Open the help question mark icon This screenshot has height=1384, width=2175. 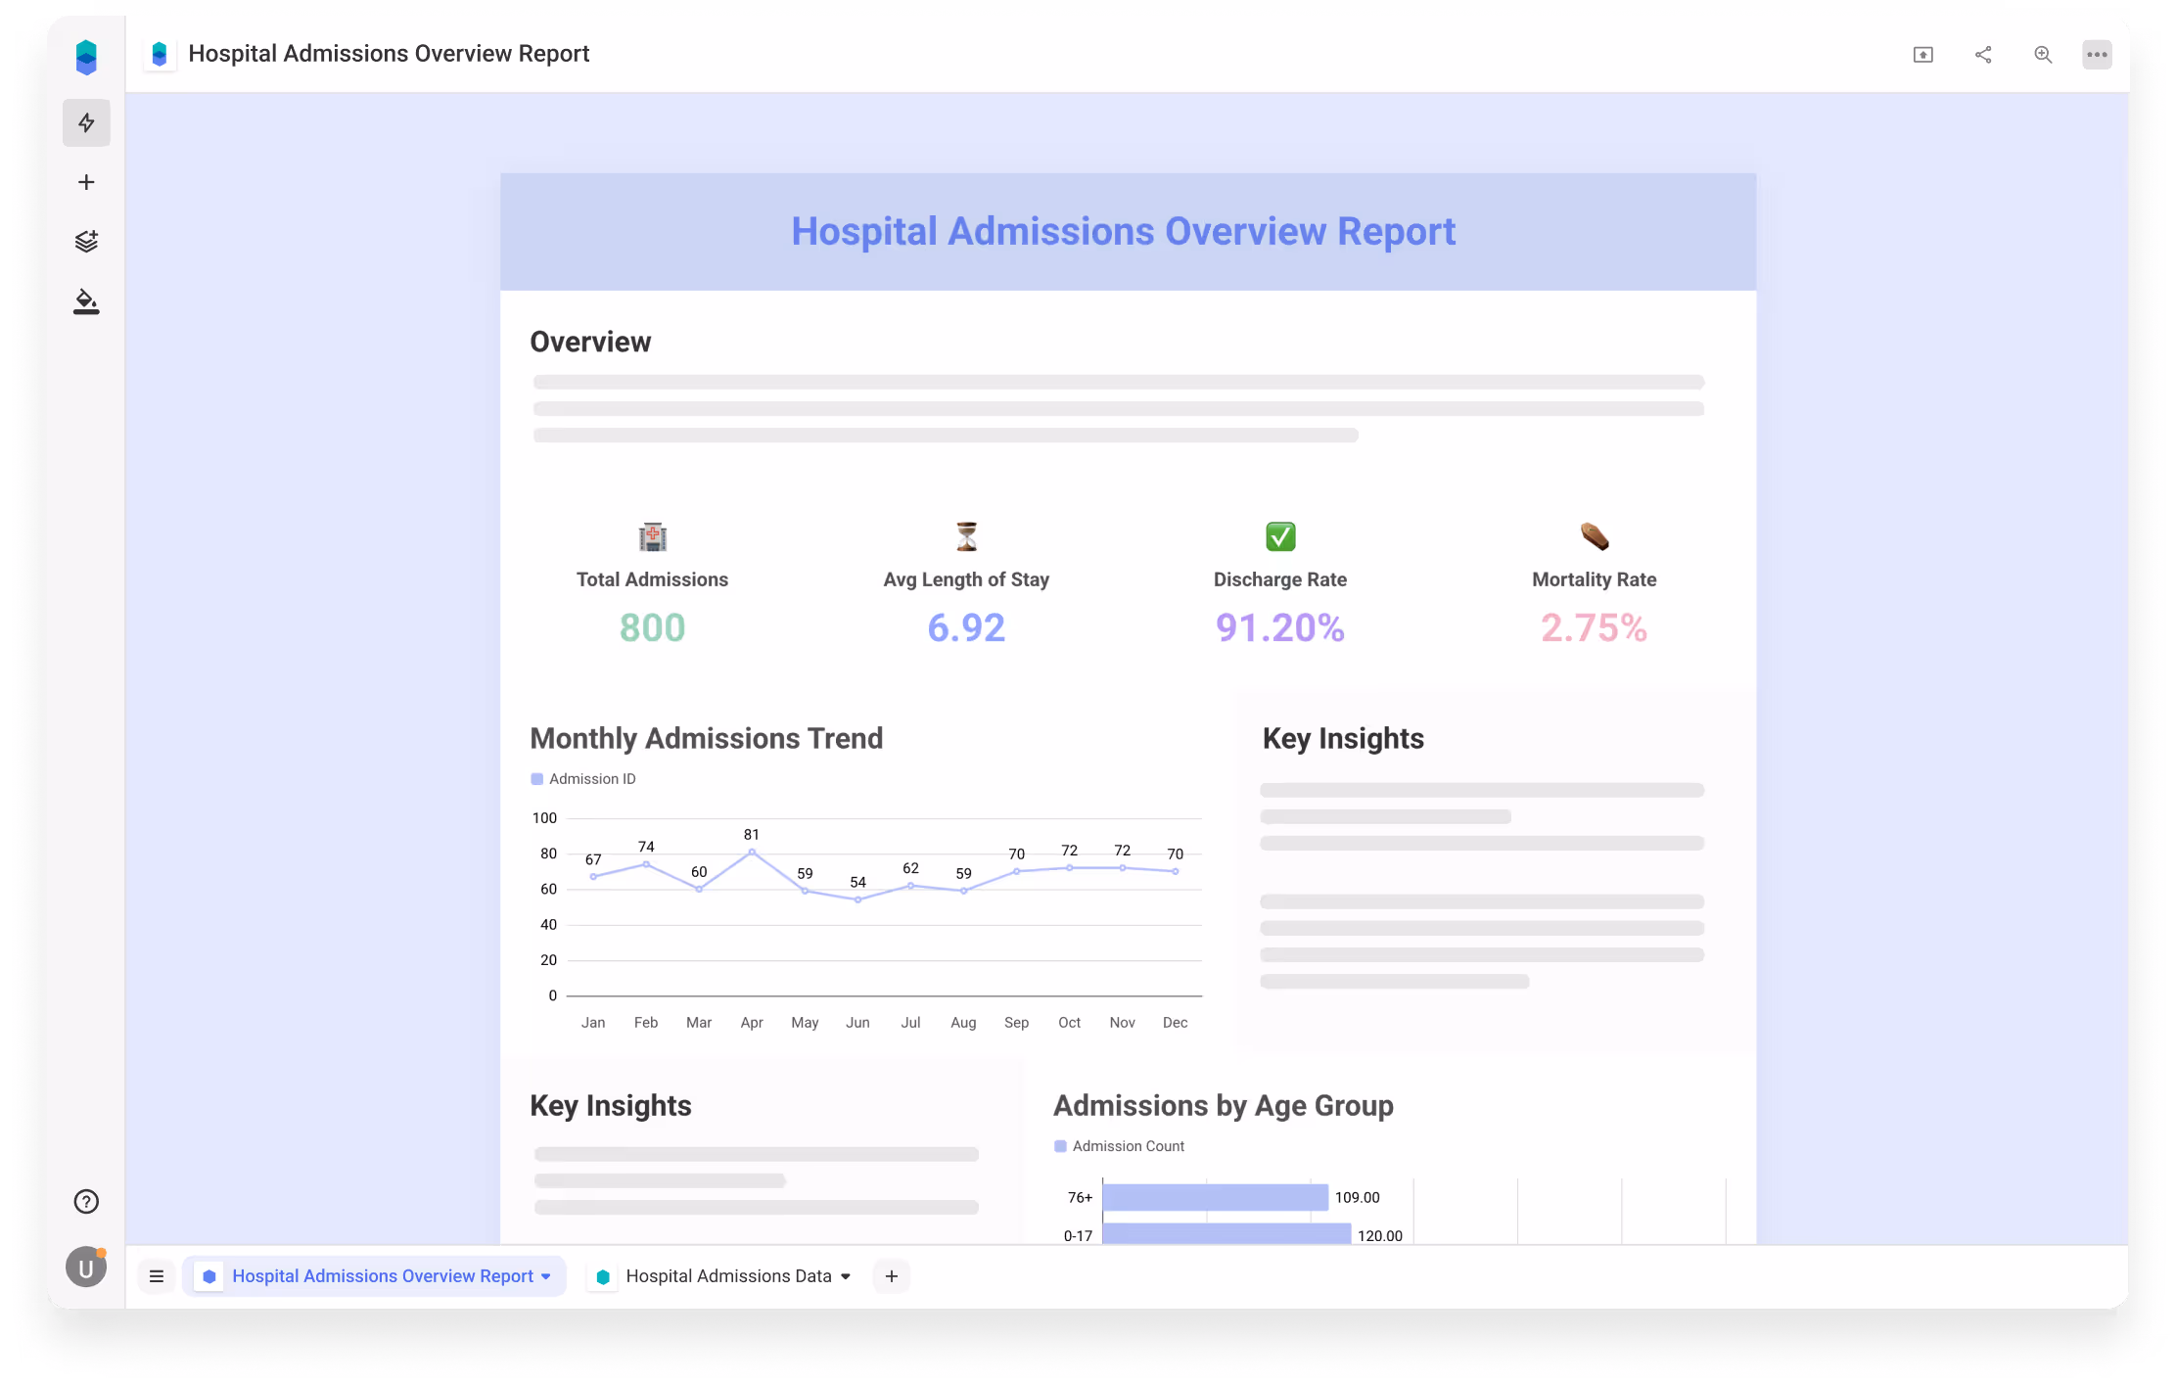coord(86,1202)
